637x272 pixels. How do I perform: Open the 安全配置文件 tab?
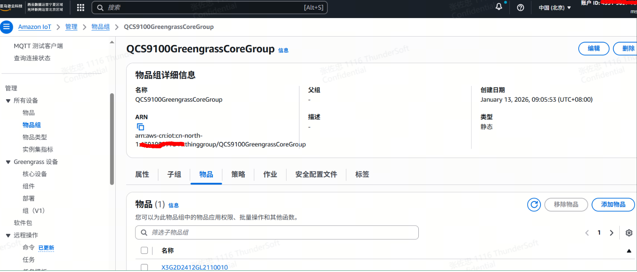coord(316,174)
